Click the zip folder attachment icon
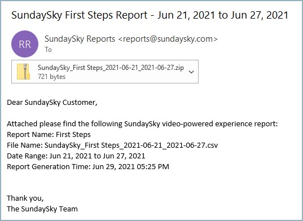 23,72
